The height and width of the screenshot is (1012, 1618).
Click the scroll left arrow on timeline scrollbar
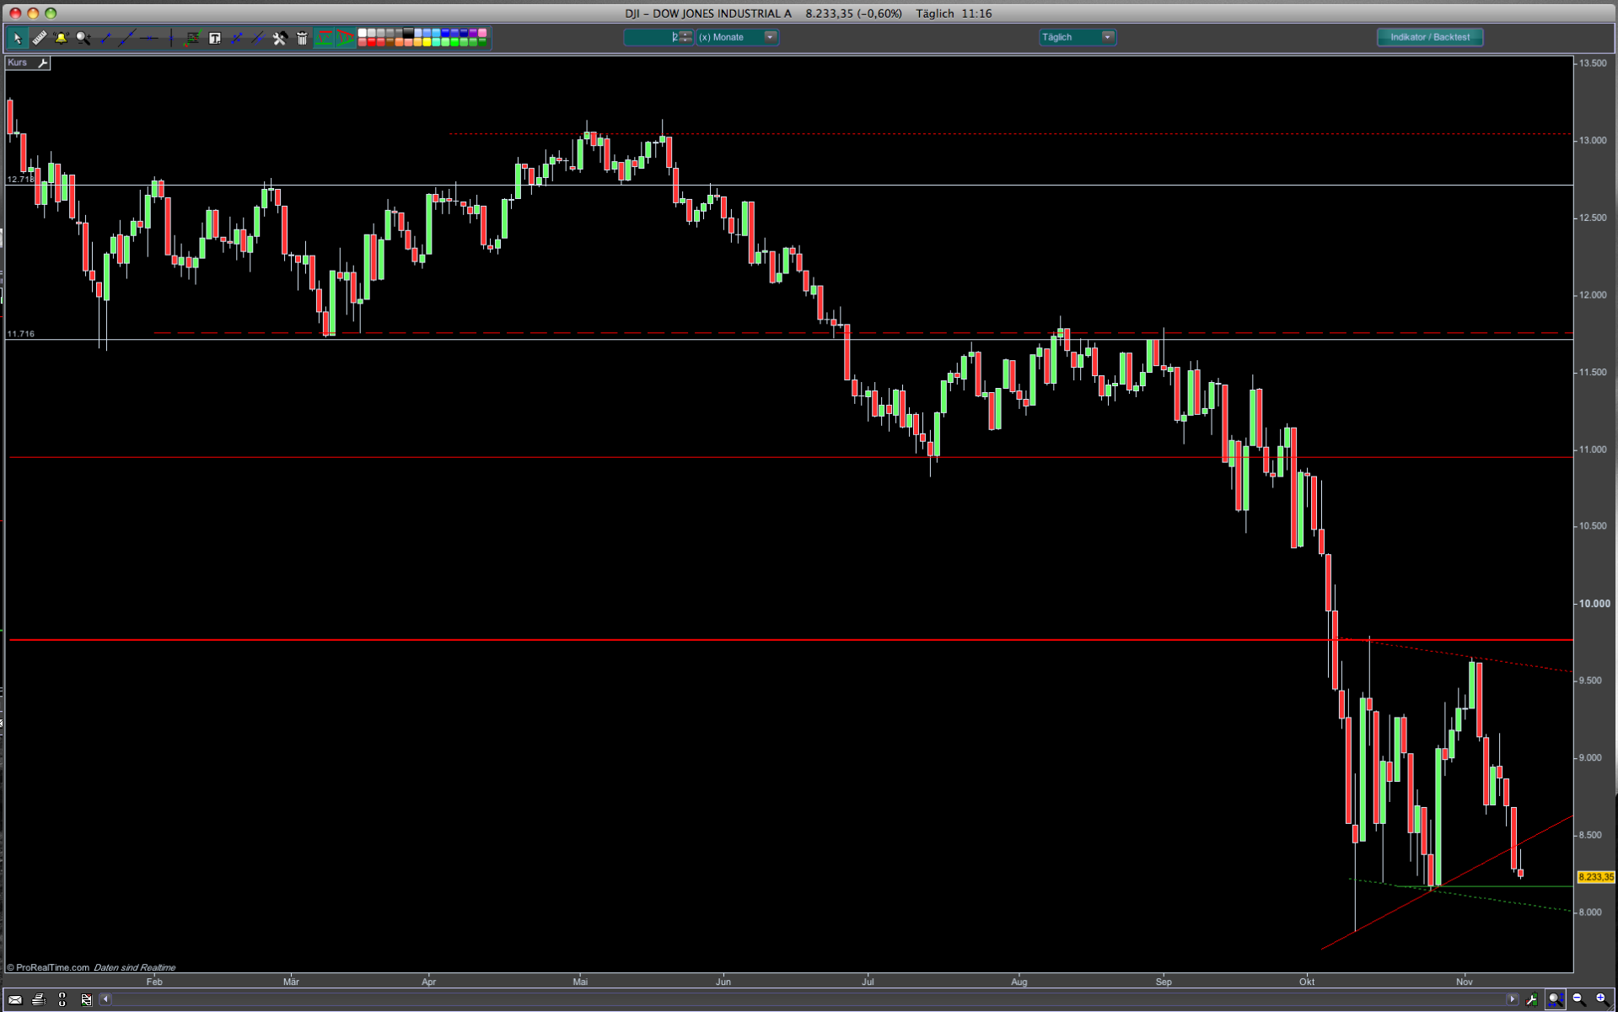[x=106, y=999]
